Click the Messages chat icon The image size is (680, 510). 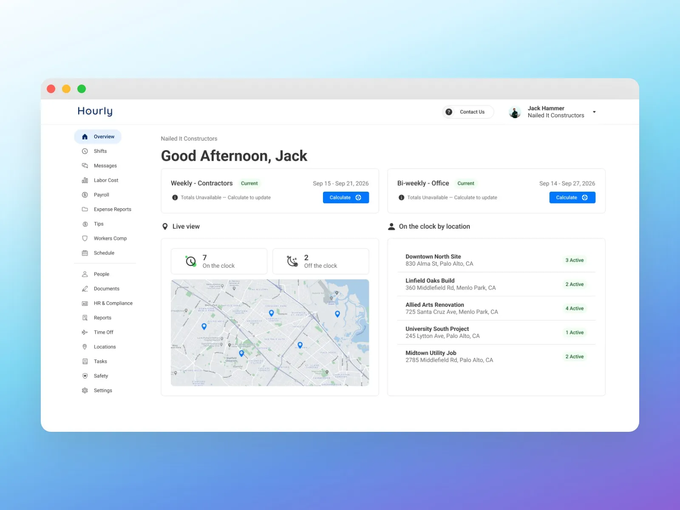[85, 166]
